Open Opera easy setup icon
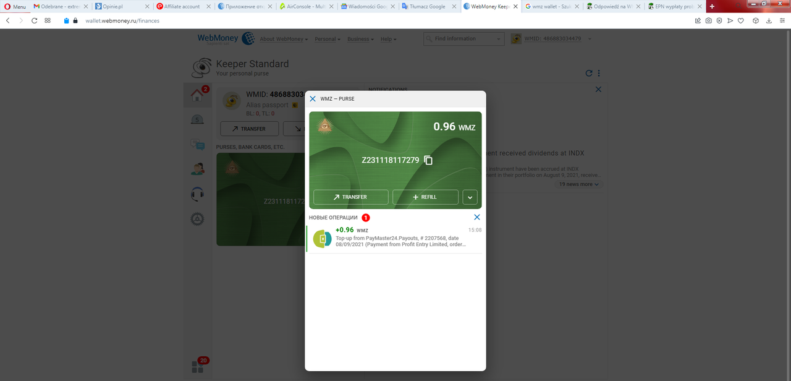Viewport: 791px width, 381px height. tap(782, 20)
